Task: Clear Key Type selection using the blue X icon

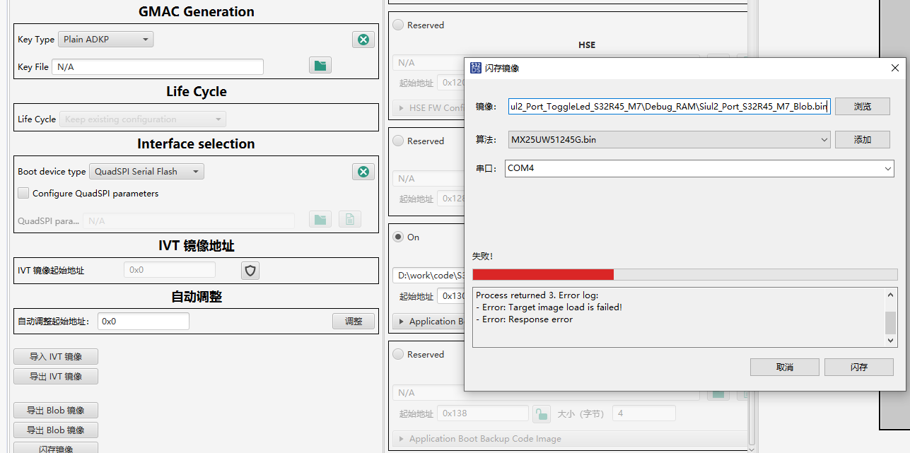Action: (363, 40)
